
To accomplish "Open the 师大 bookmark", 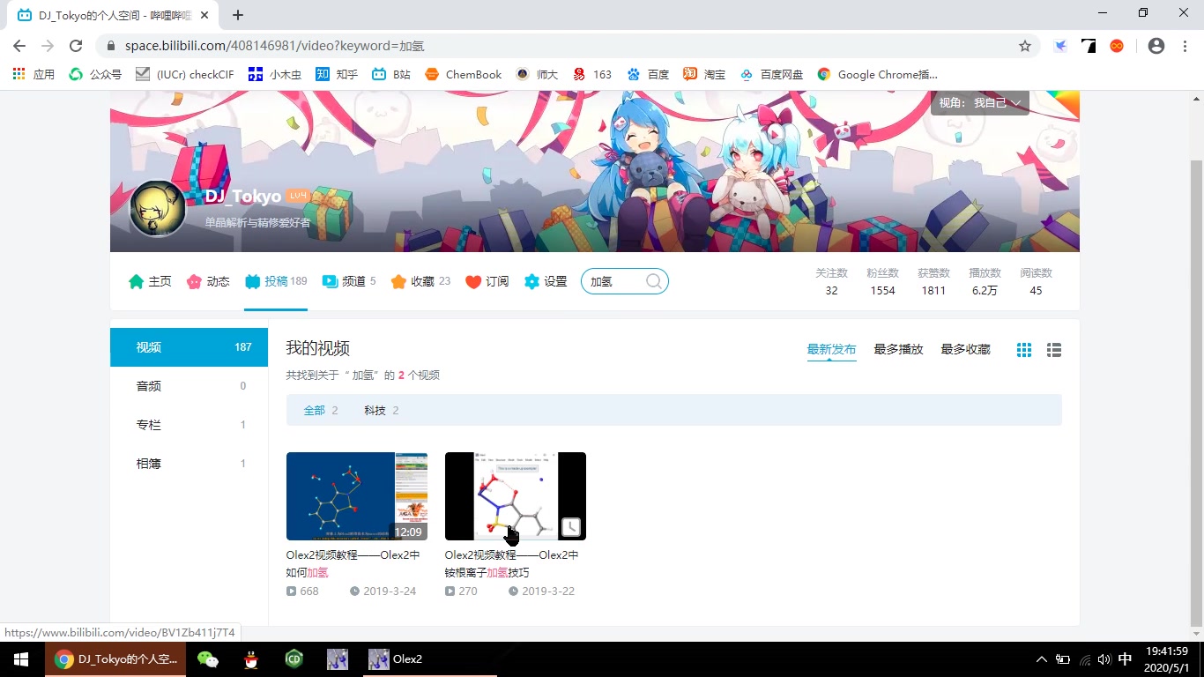I will [x=538, y=75].
